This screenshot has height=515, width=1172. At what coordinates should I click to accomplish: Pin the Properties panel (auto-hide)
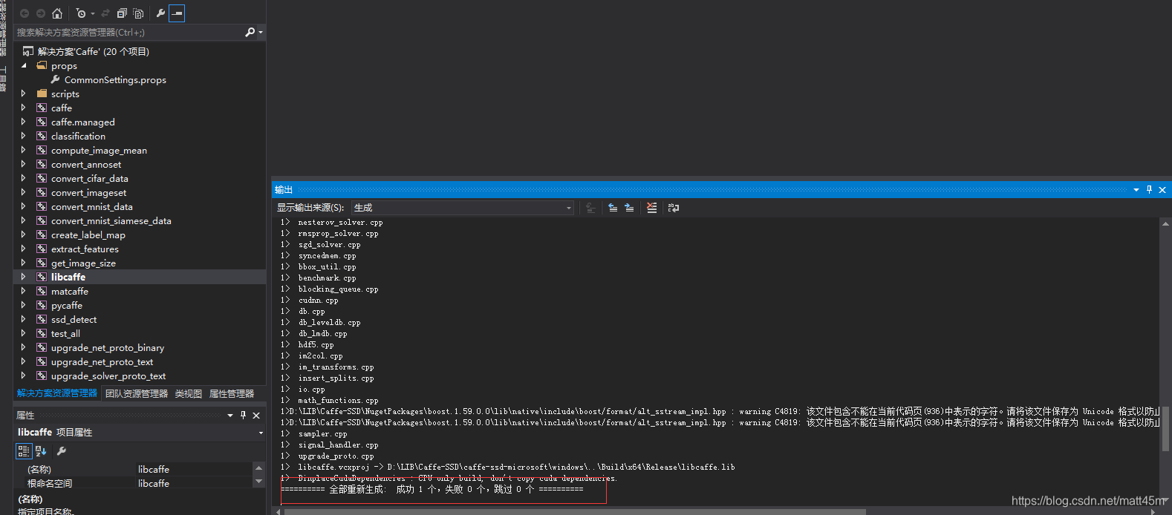(243, 416)
